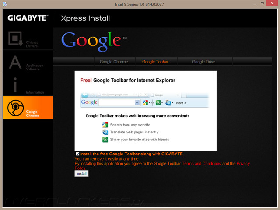Select the Application Software sidebar icon

pos(15,62)
